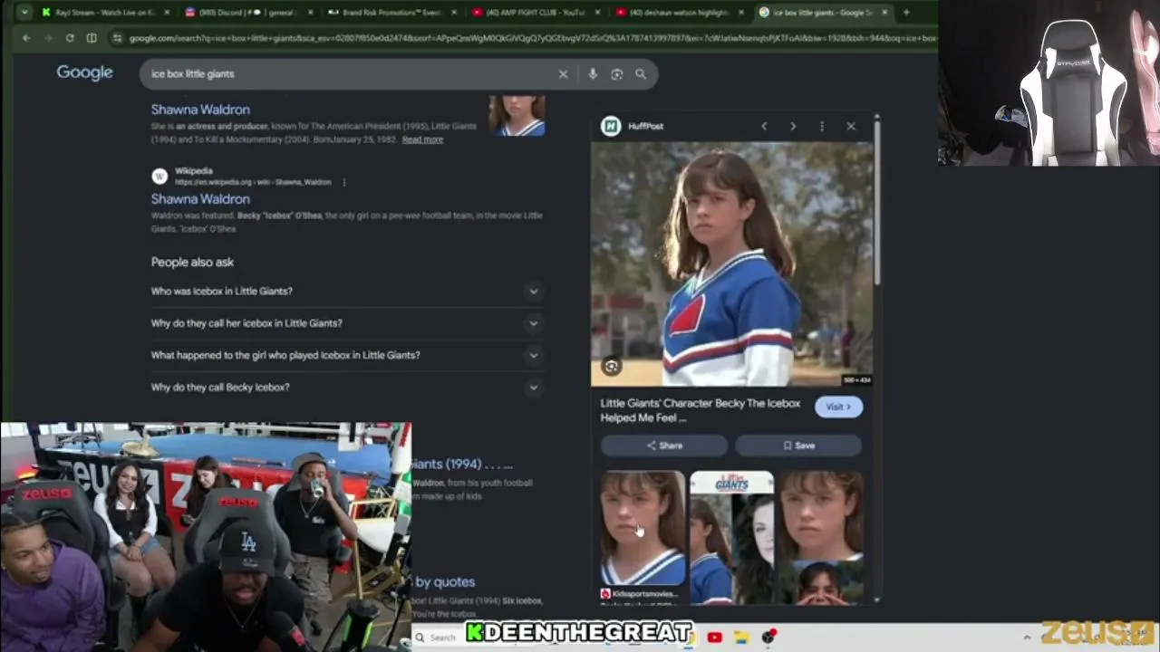The image size is (1160, 652).
Task: Open the side panel toggle icon
Action: point(92,38)
